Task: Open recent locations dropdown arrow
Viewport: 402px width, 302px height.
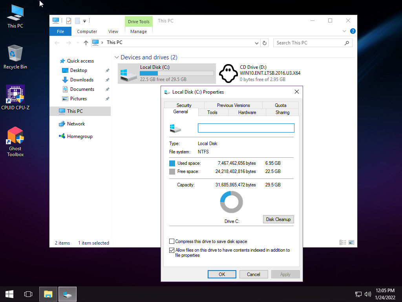Action: pos(78,43)
